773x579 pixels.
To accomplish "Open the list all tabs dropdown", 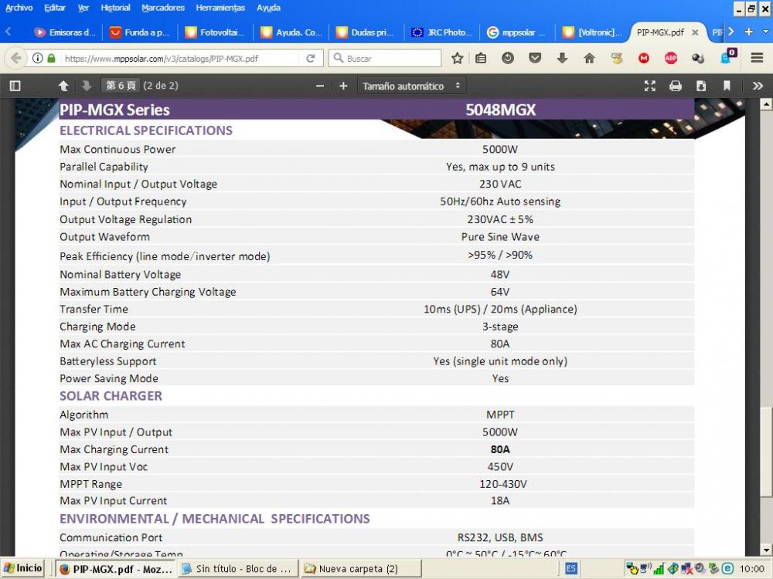I will coord(765,32).
